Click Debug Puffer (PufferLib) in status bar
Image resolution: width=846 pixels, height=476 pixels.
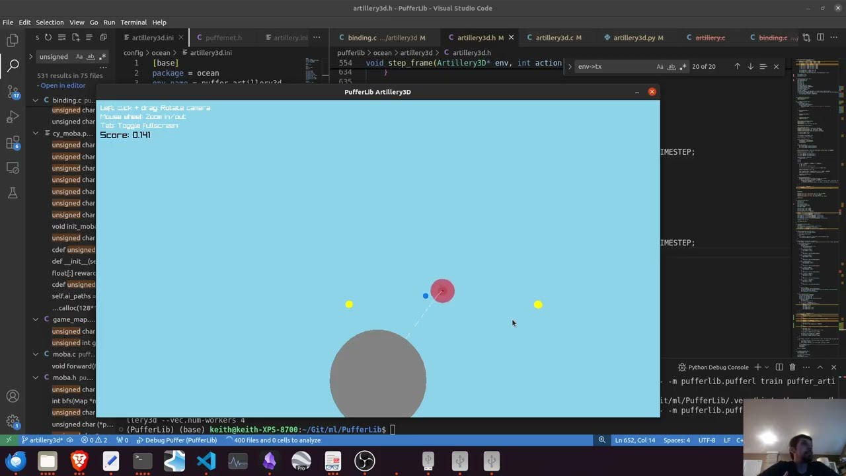coord(176,440)
